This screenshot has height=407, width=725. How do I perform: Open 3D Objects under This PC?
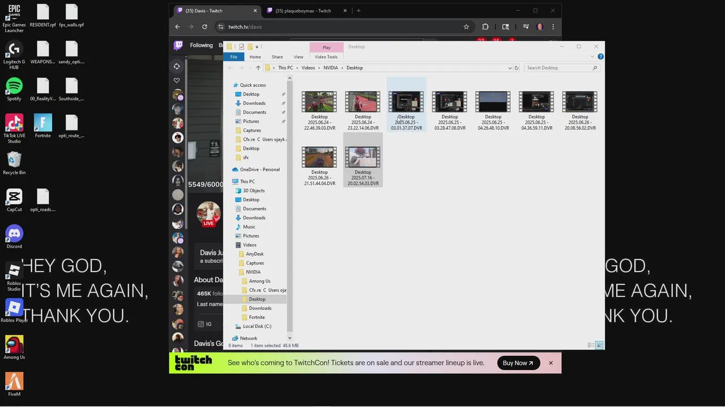click(254, 190)
